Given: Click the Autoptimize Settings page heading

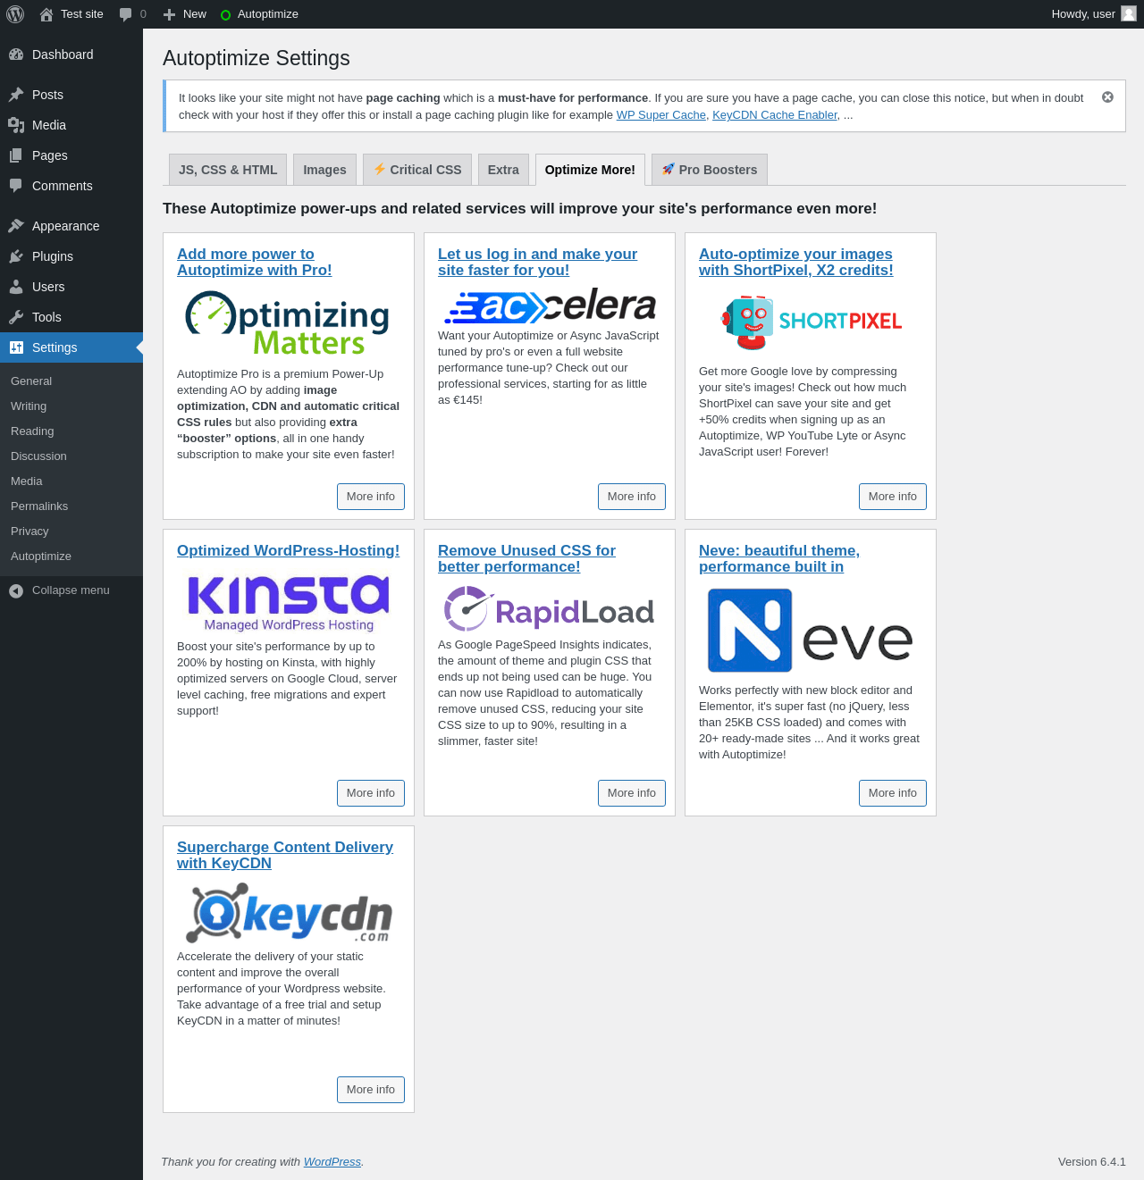Looking at the screenshot, I should (x=257, y=58).
